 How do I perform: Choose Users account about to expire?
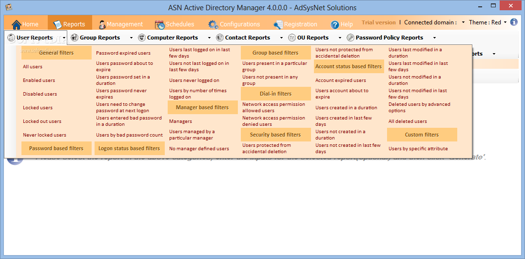pos(342,94)
